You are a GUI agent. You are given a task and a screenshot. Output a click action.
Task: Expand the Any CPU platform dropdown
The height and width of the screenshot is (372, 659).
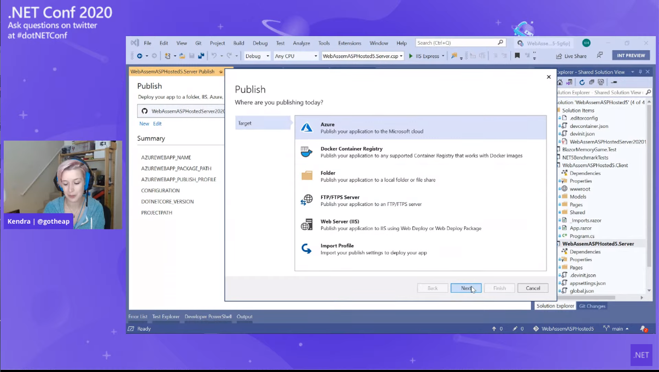(295, 56)
